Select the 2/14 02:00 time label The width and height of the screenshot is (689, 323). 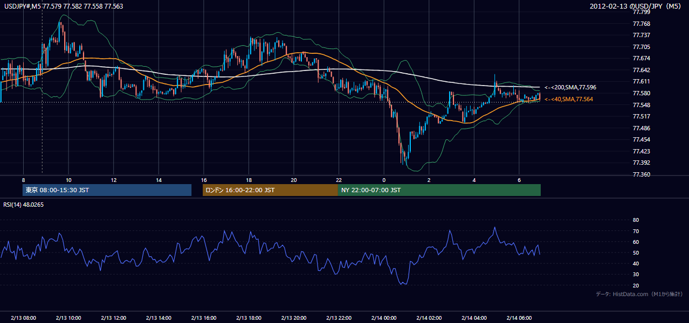click(429, 318)
